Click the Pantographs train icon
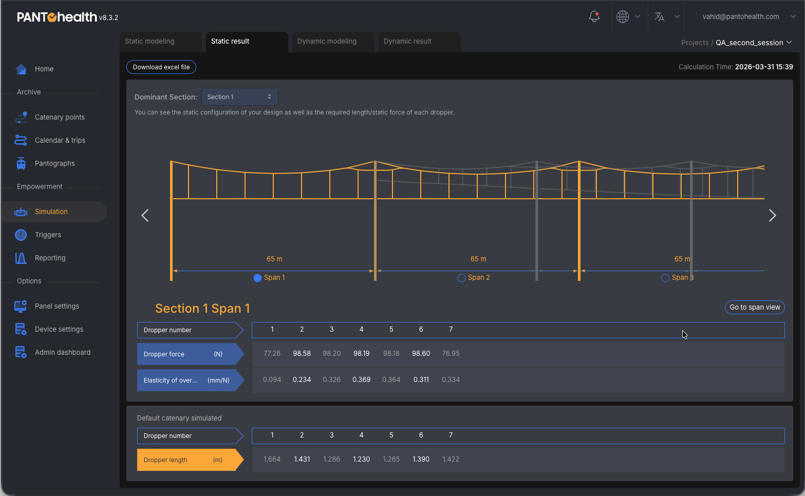 (x=21, y=163)
